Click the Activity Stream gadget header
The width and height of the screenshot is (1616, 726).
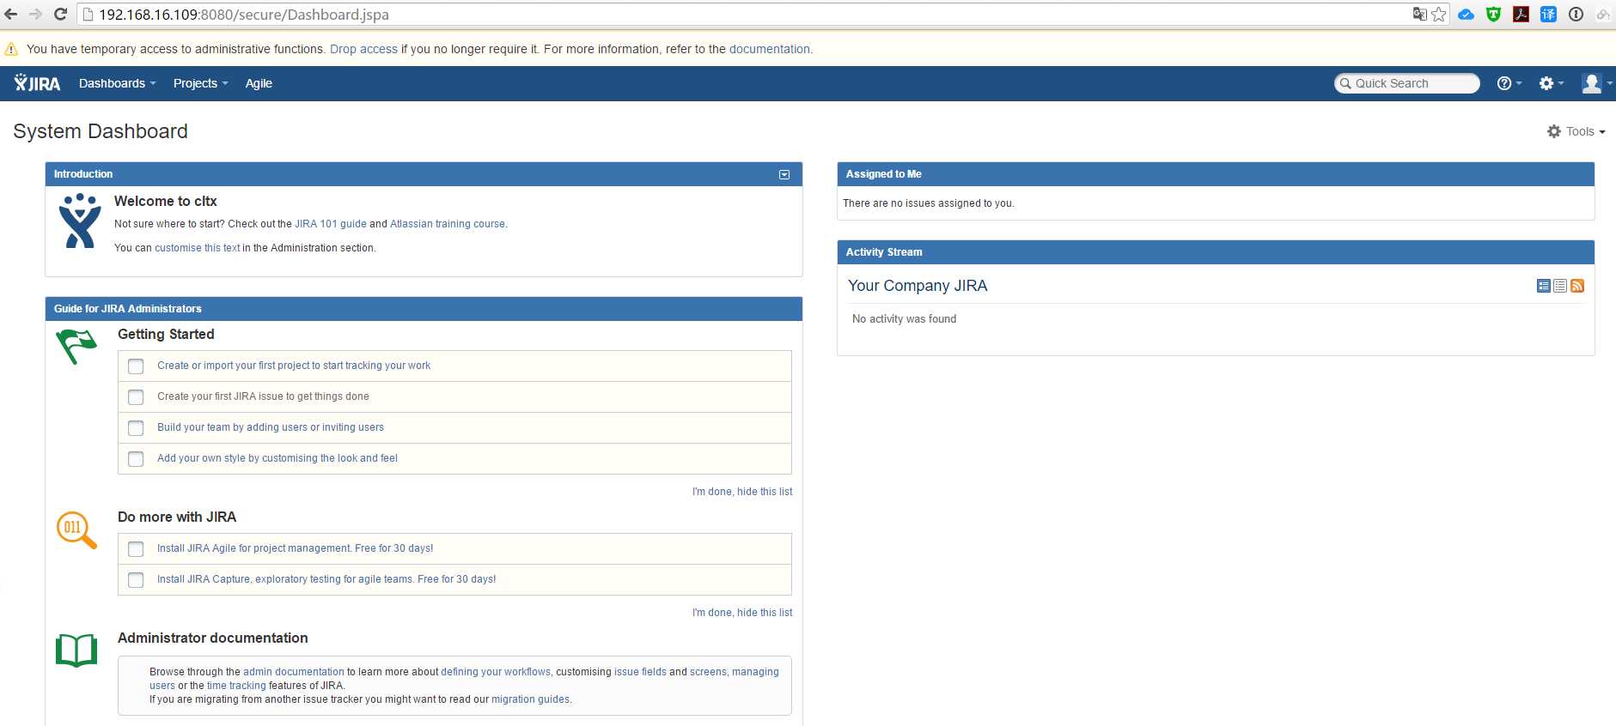point(1216,252)
